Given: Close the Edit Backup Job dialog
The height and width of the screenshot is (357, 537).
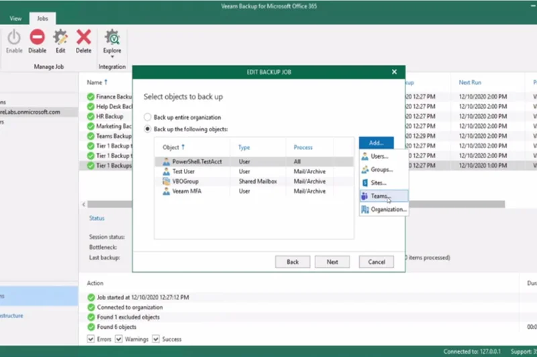Looking at the screenshot, I should coord(394,72).
